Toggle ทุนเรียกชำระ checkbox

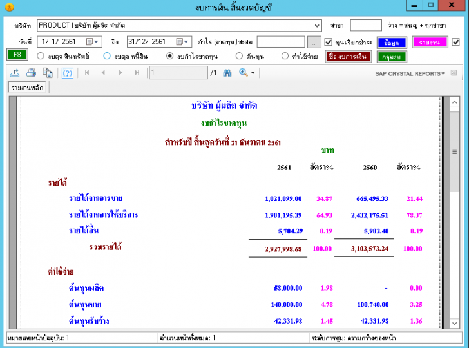coord(328,42)
